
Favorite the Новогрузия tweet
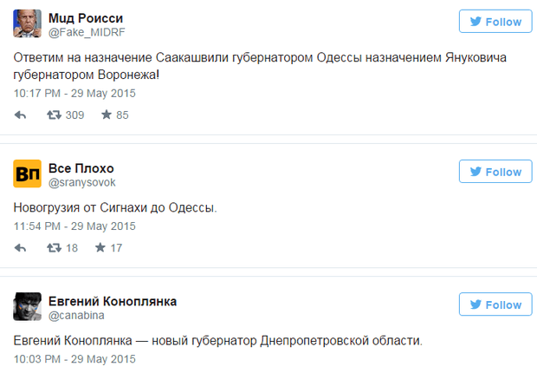pyautogui.click(x=100, y=247)
